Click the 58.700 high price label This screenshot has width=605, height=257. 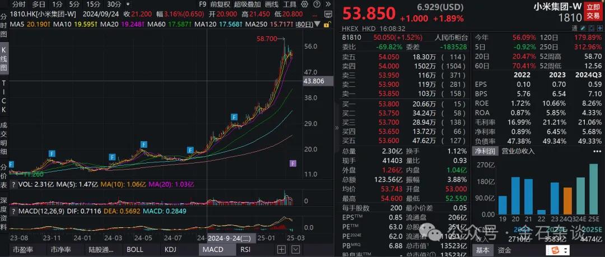click(x=267, y=39)
